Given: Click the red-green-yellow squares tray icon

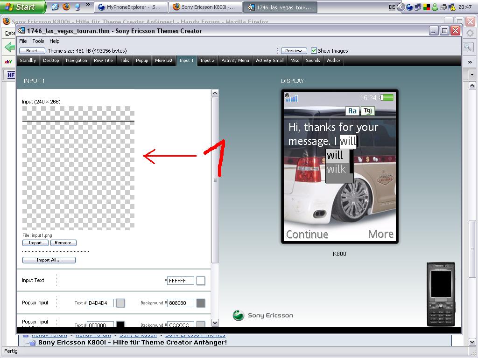Looking at the screenshot, I should coord(427,7).
